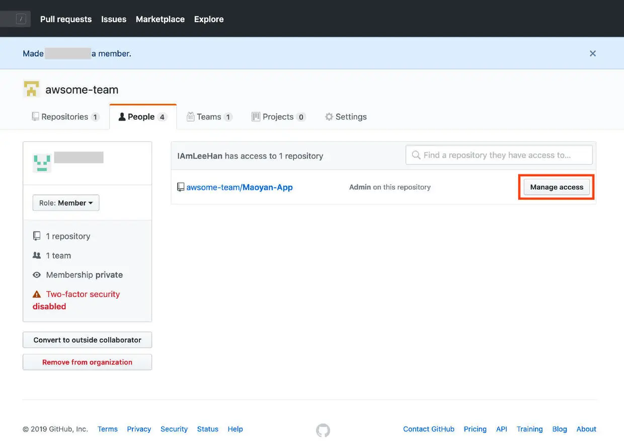Dismiss the 'Made a member' notification banner

pos(593,53)
